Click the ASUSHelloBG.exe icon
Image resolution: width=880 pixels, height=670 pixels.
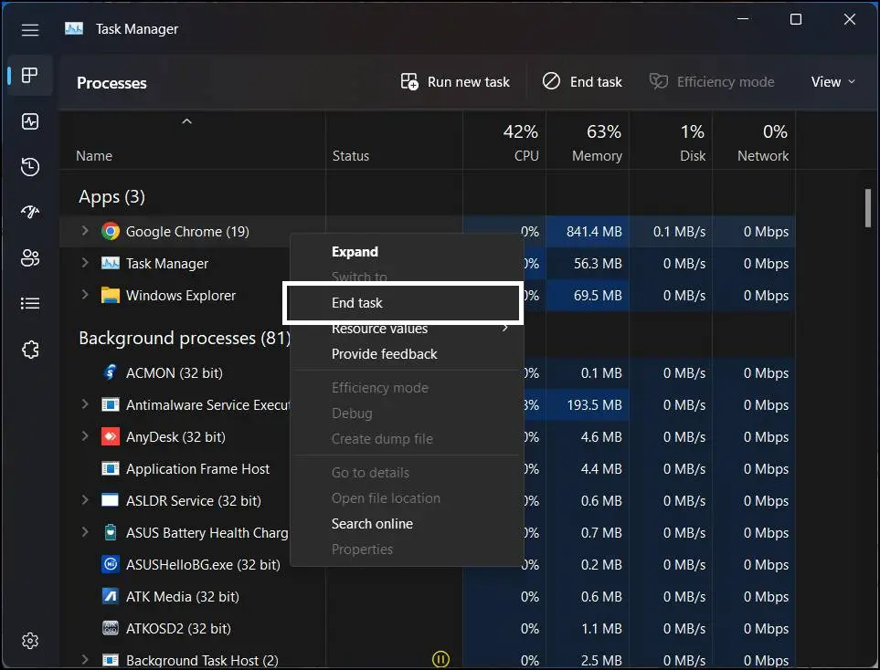click(110, 565)
